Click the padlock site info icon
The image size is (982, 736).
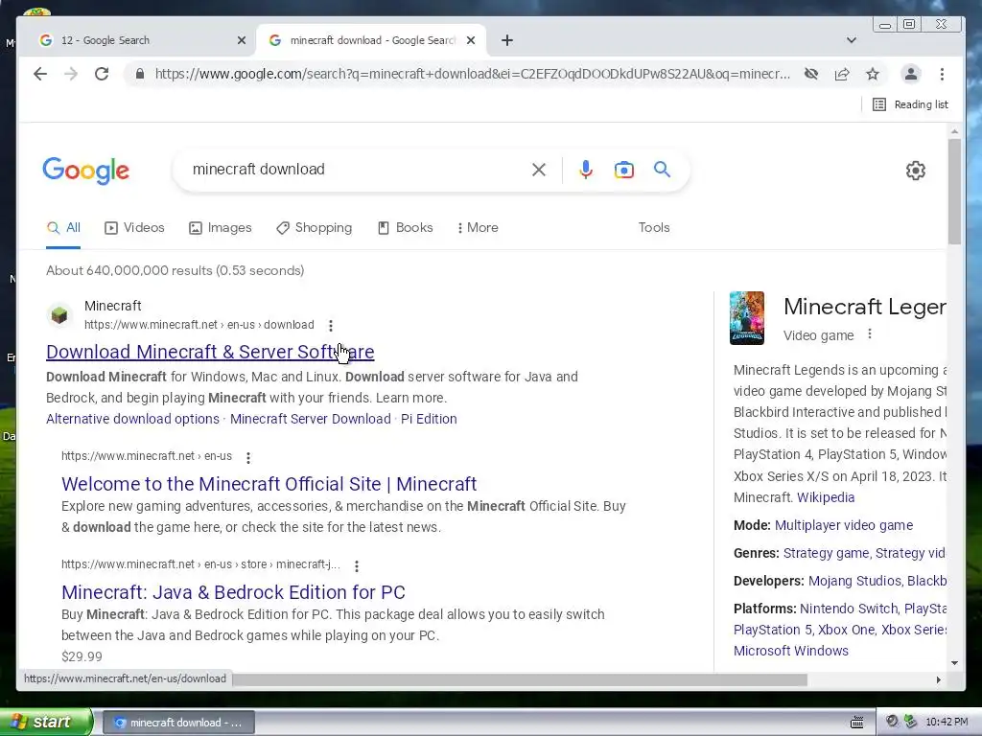click(x=140, y=74)
